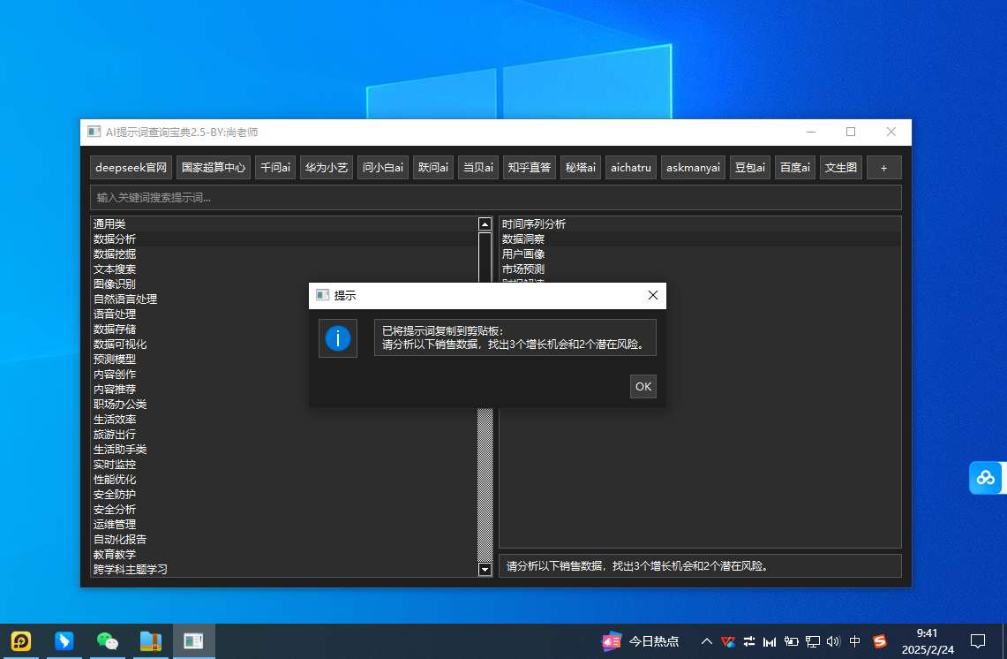Image resolution: width=1007 pixels, height=659 pixels.
Task: Select the 安全防护 category
Action: [x=284, y=494]
